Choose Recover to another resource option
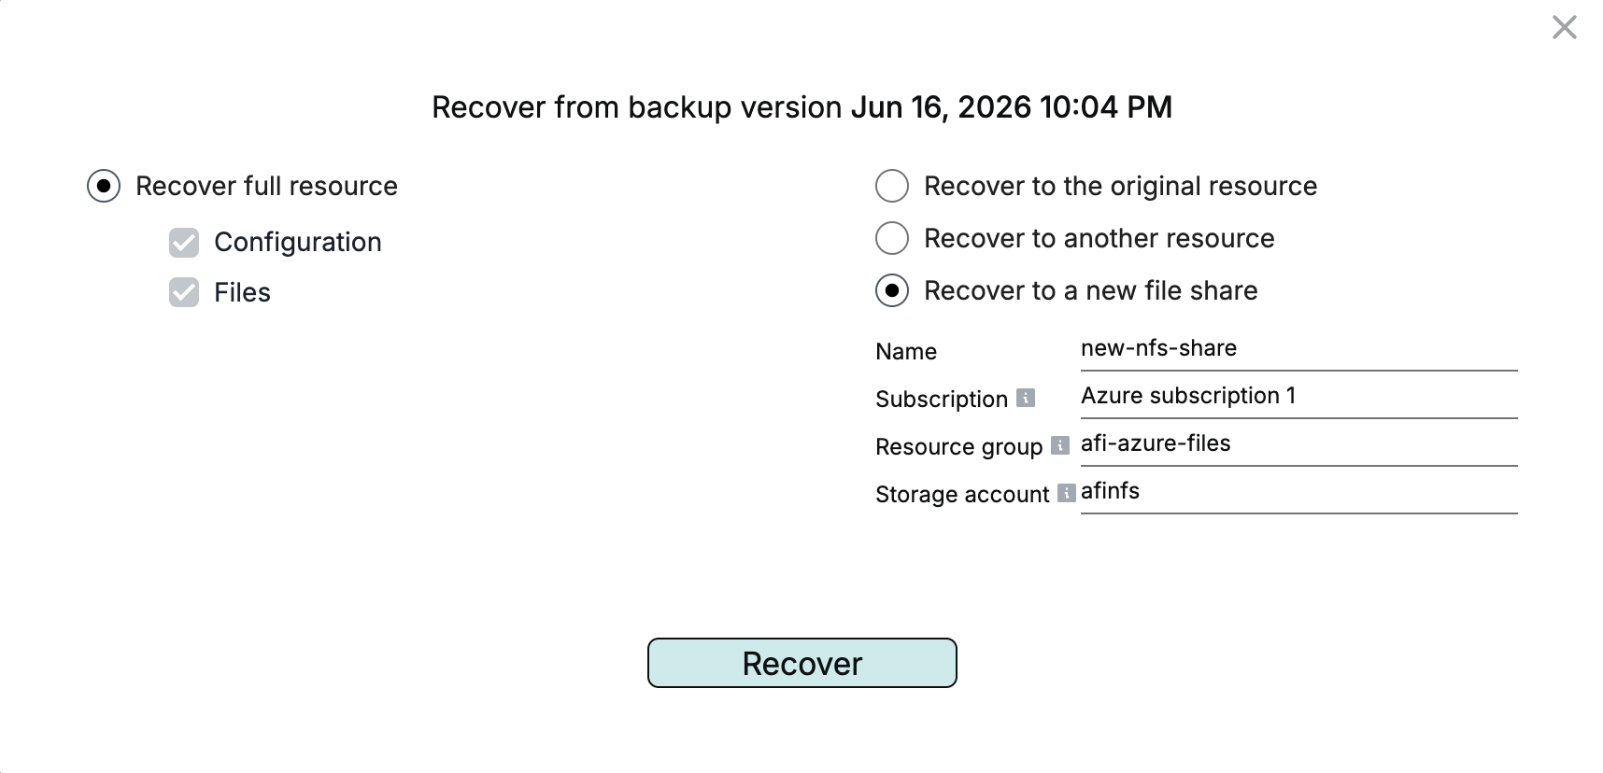This screenshot has height=773, width=1603. pyautogui.click(x=892, y=238)
